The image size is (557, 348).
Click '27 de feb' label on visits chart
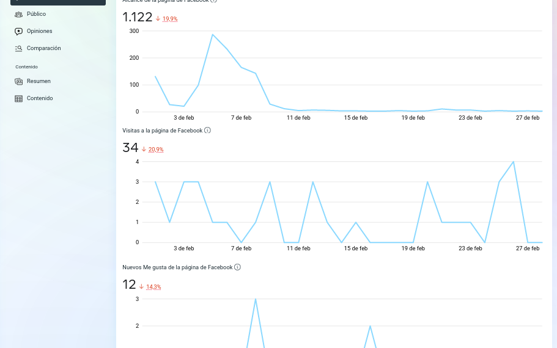(x=528, y=248)
